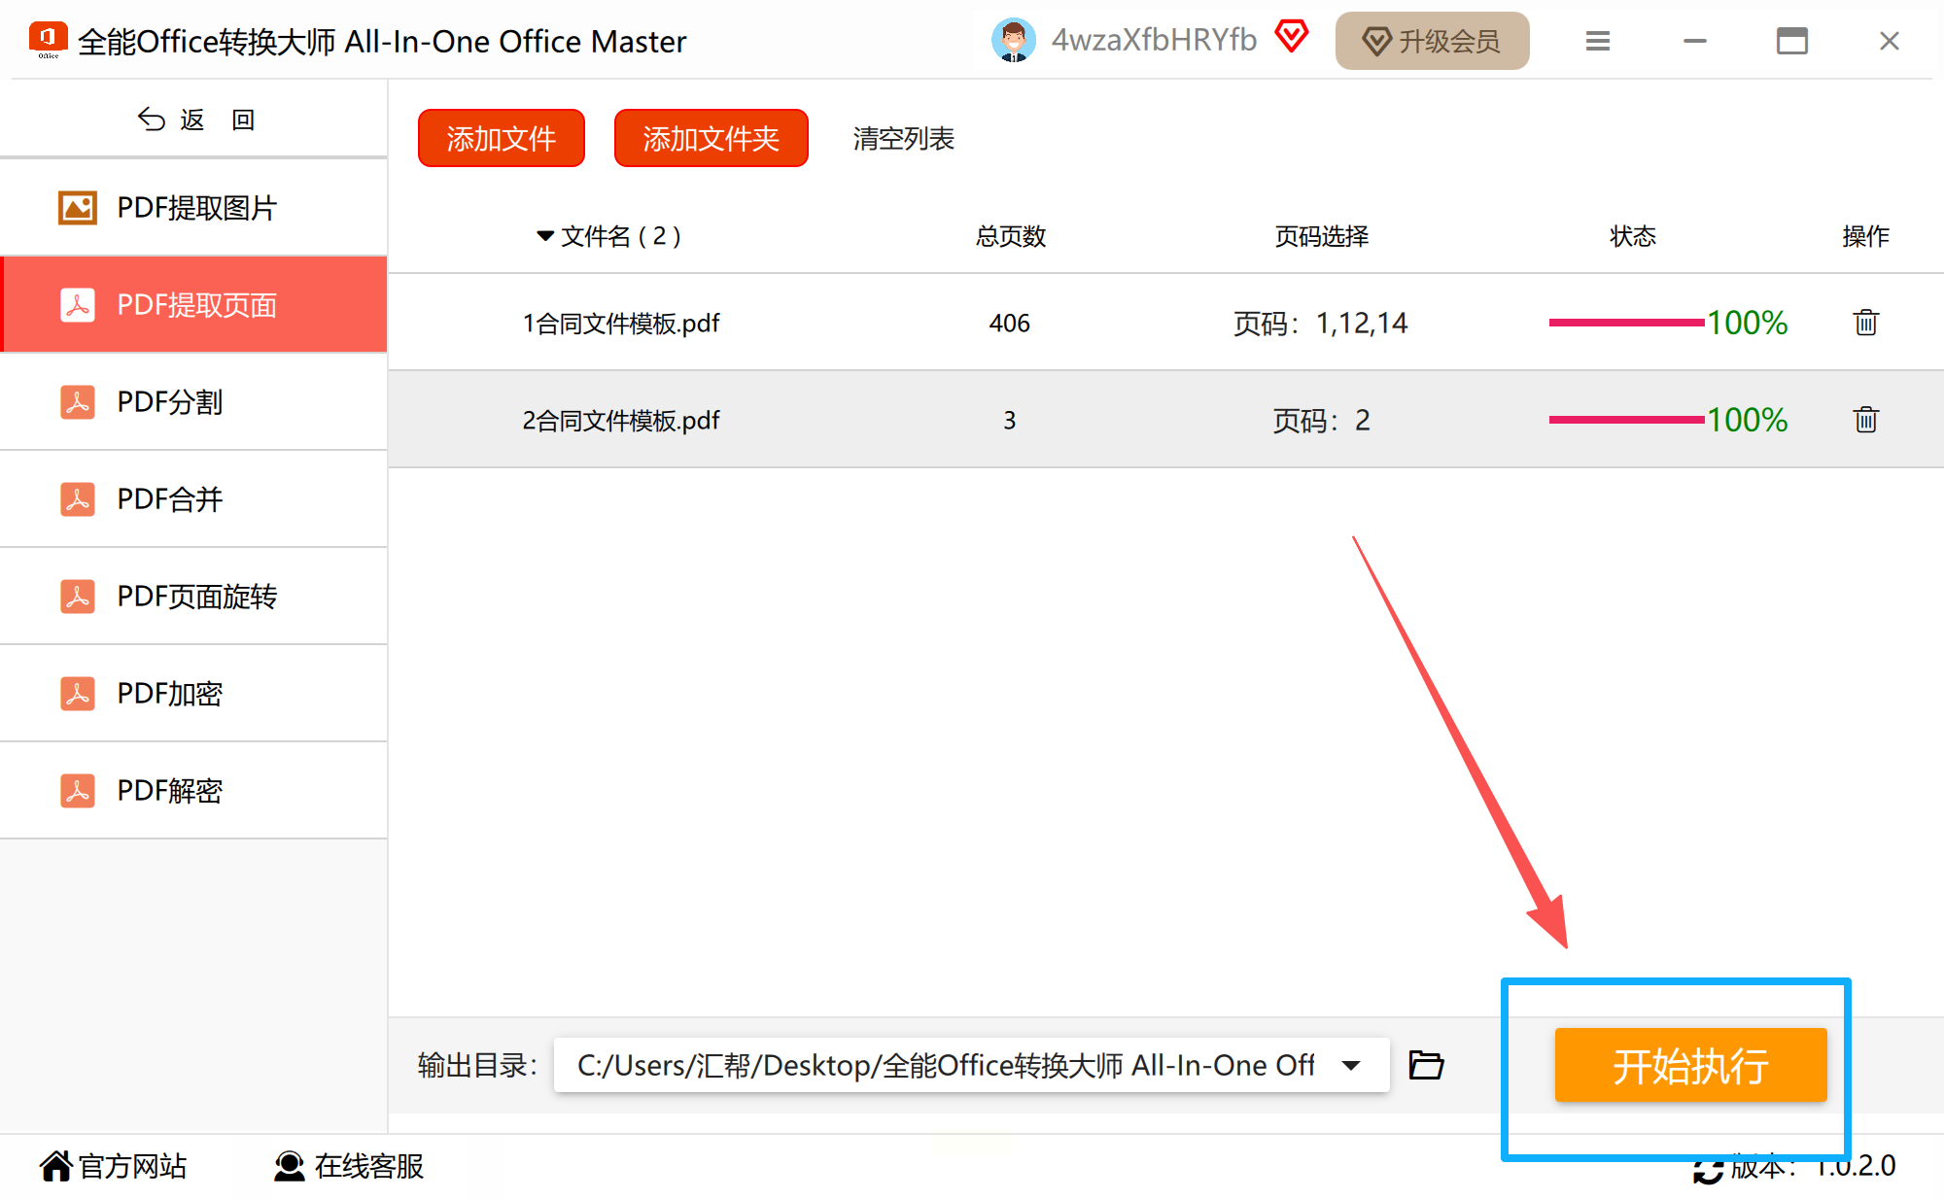Screen dimensions: 1944x1199
Task: Open output folder browse icon
Action: pos(1426,1065)
